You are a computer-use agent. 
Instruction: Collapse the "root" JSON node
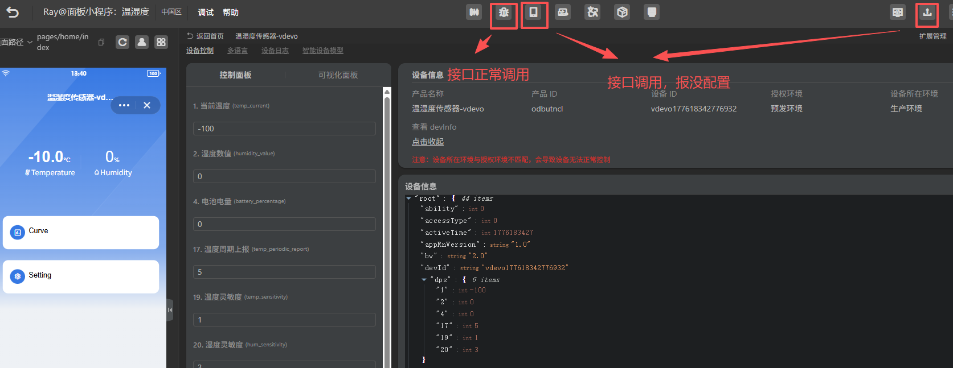pos(408,199)
